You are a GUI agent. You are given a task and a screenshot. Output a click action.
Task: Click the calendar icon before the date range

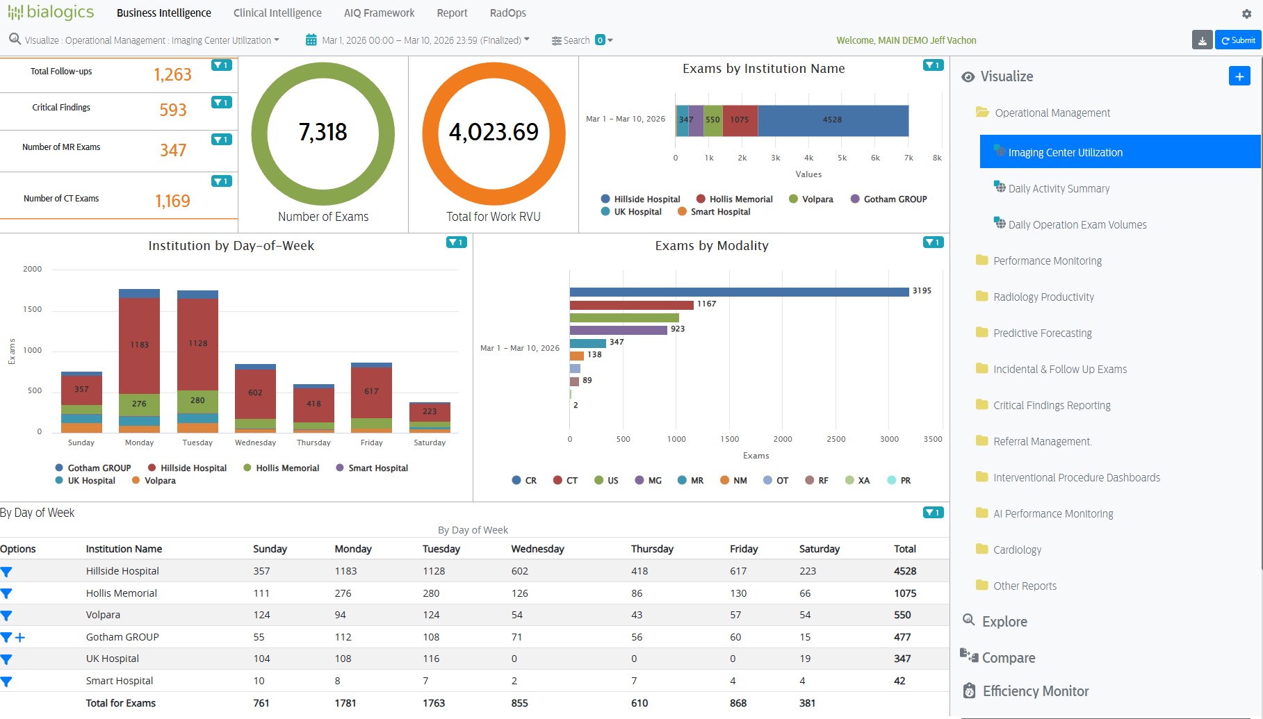tap(310, 40)
